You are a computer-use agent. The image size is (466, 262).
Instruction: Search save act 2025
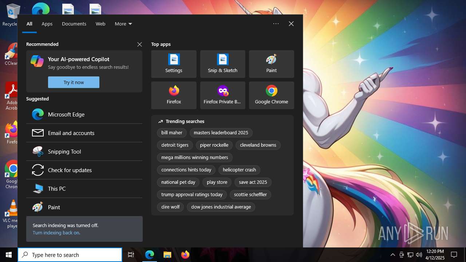tap(253, 182)
